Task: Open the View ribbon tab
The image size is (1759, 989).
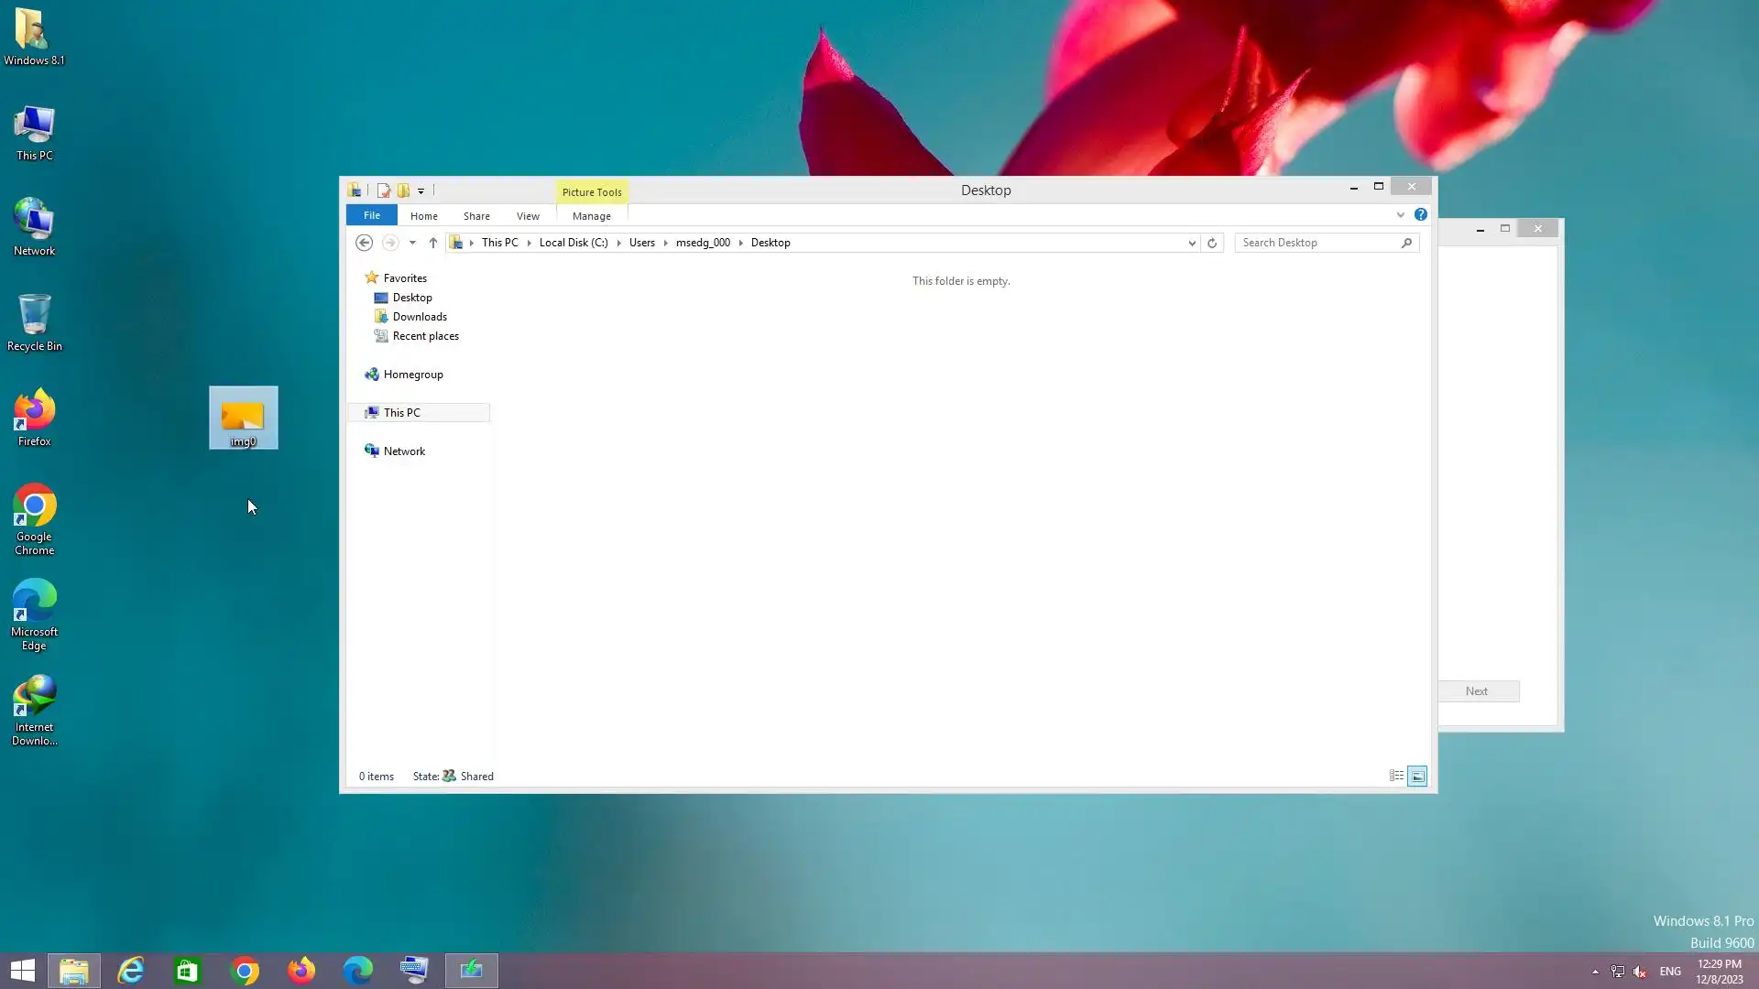Action: [x=528, y=216]
